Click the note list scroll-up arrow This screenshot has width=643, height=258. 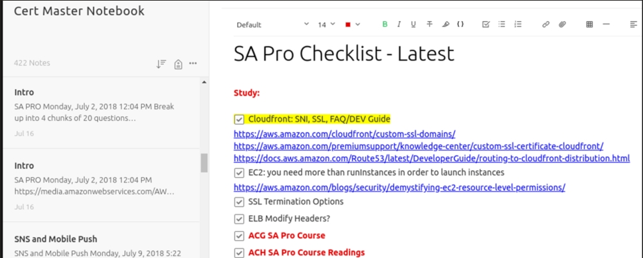[204, 82]
